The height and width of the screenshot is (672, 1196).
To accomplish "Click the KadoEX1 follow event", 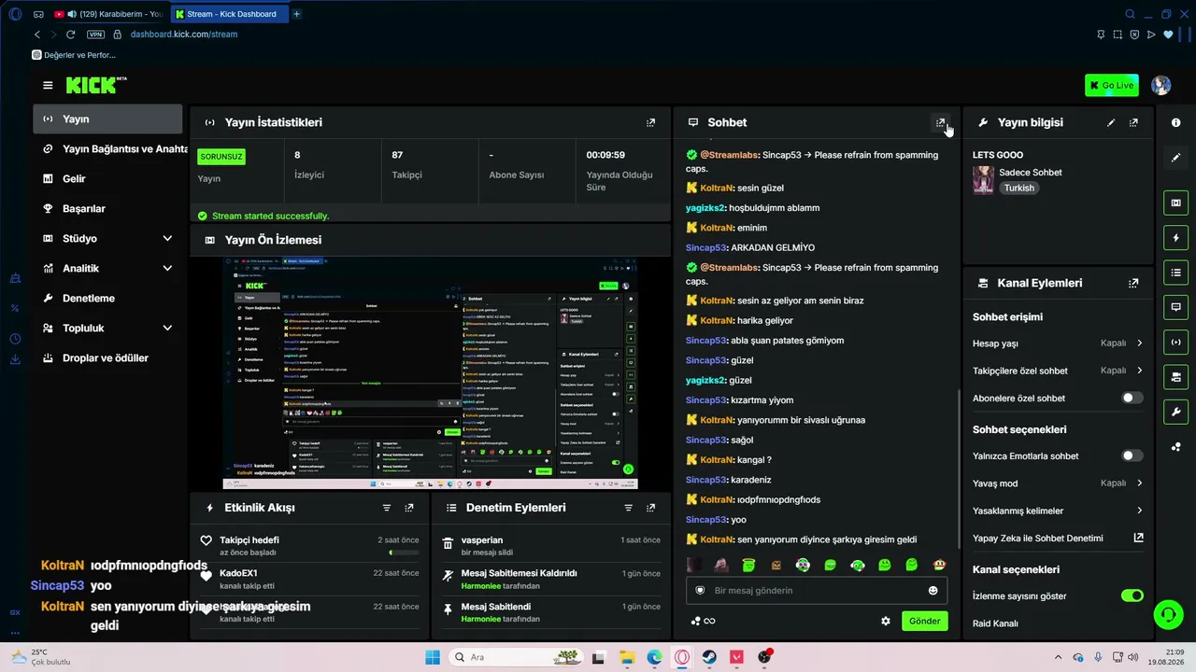I will point(309,579).
